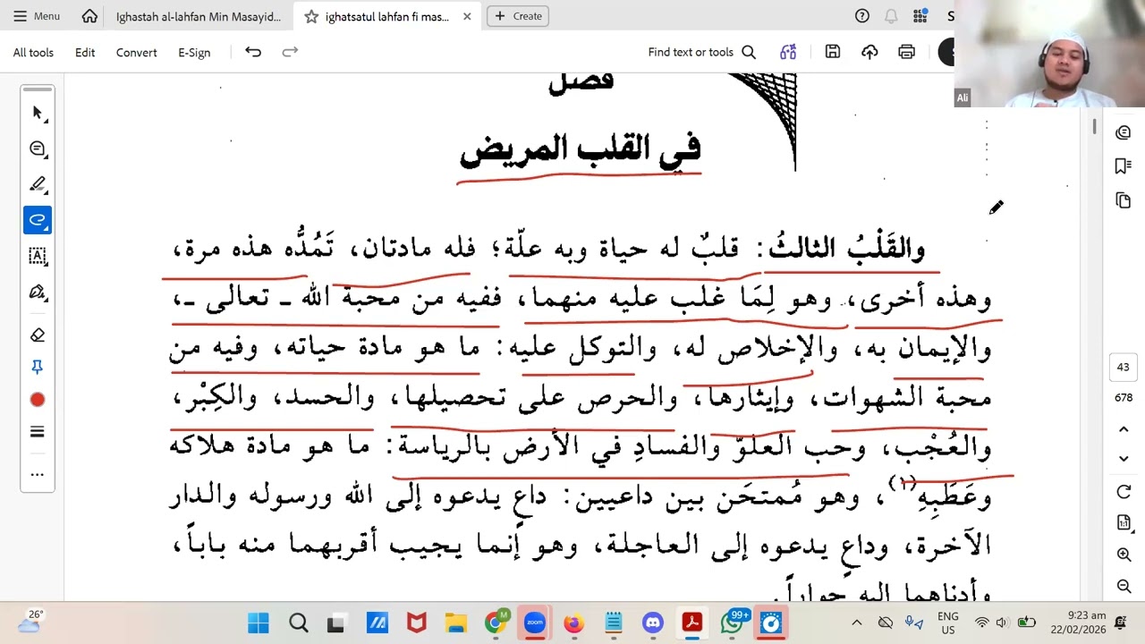Switch the ENG US input language
Viewport: 1145px width, 644px height.
point(947,623)
